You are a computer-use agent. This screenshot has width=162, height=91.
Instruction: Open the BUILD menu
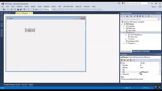pos(27,7)
